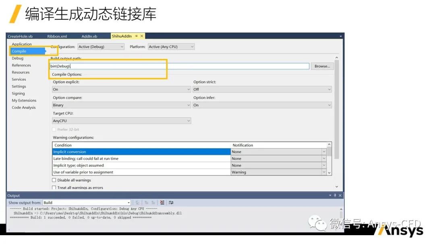Close the ShihuAddIn tab with X icon

142,36
